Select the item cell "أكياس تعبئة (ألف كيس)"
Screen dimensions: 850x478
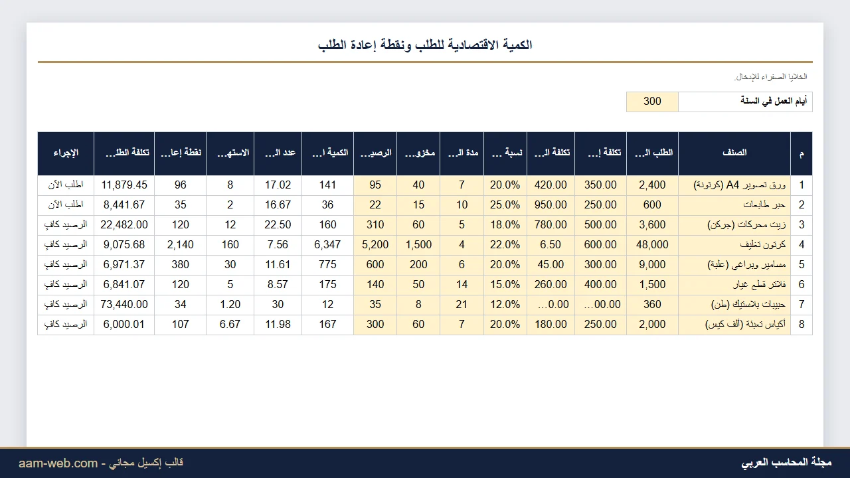coord(734,325)
